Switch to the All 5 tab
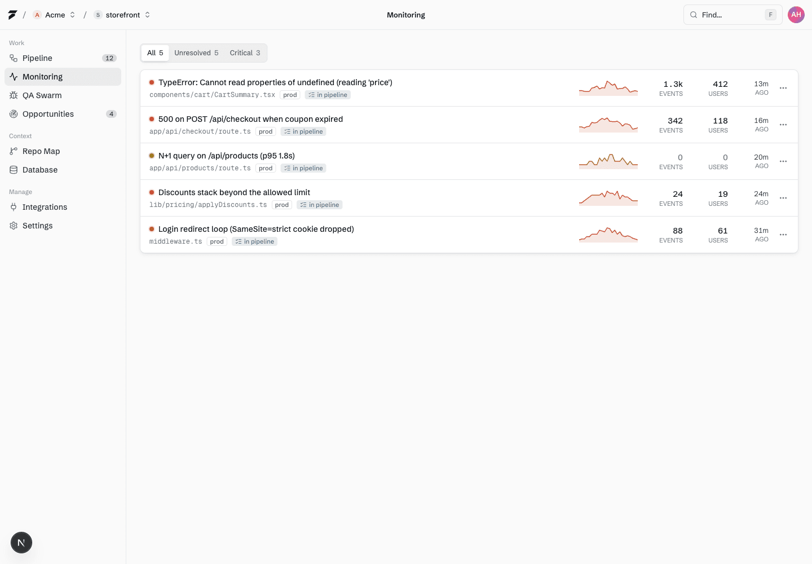The image size is (812, 564). pyautogui.click(x=155, y=53)
